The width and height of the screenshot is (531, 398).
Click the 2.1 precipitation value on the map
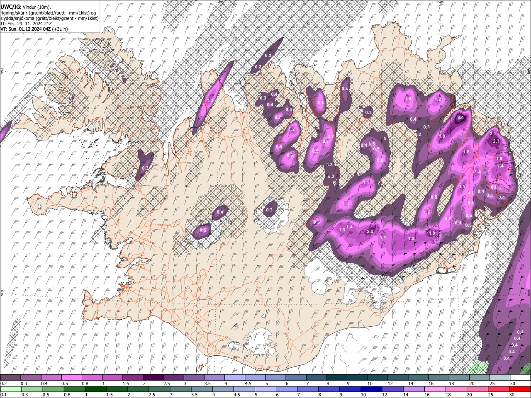pyautogui.click(x=493, y=134)
